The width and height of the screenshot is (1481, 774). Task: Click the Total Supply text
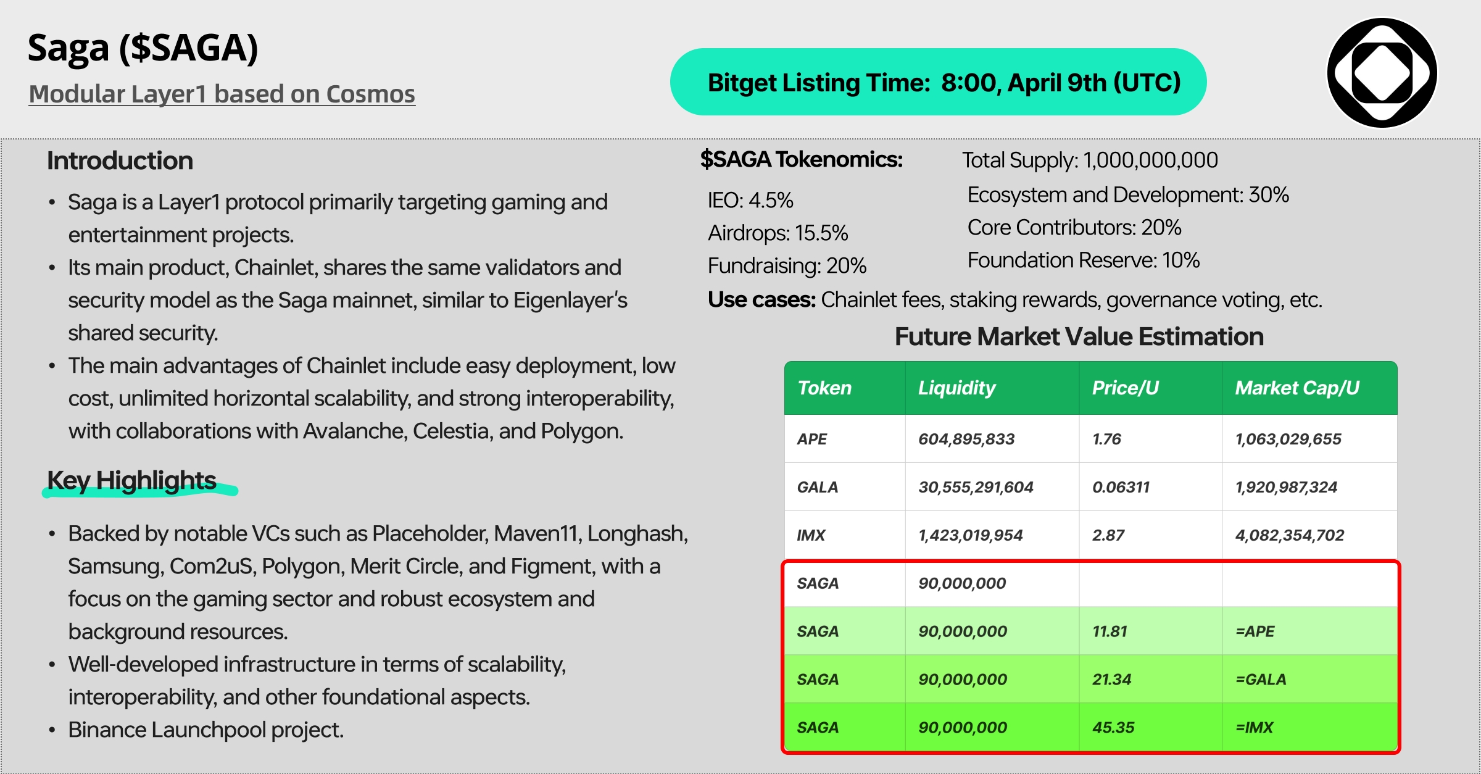pyautogui.click(x=1090, y=160)
